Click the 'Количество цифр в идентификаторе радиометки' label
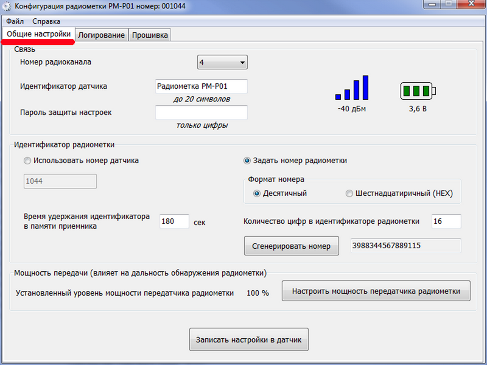The height and width of the screenshot is (365, 487). pos(331,221)
